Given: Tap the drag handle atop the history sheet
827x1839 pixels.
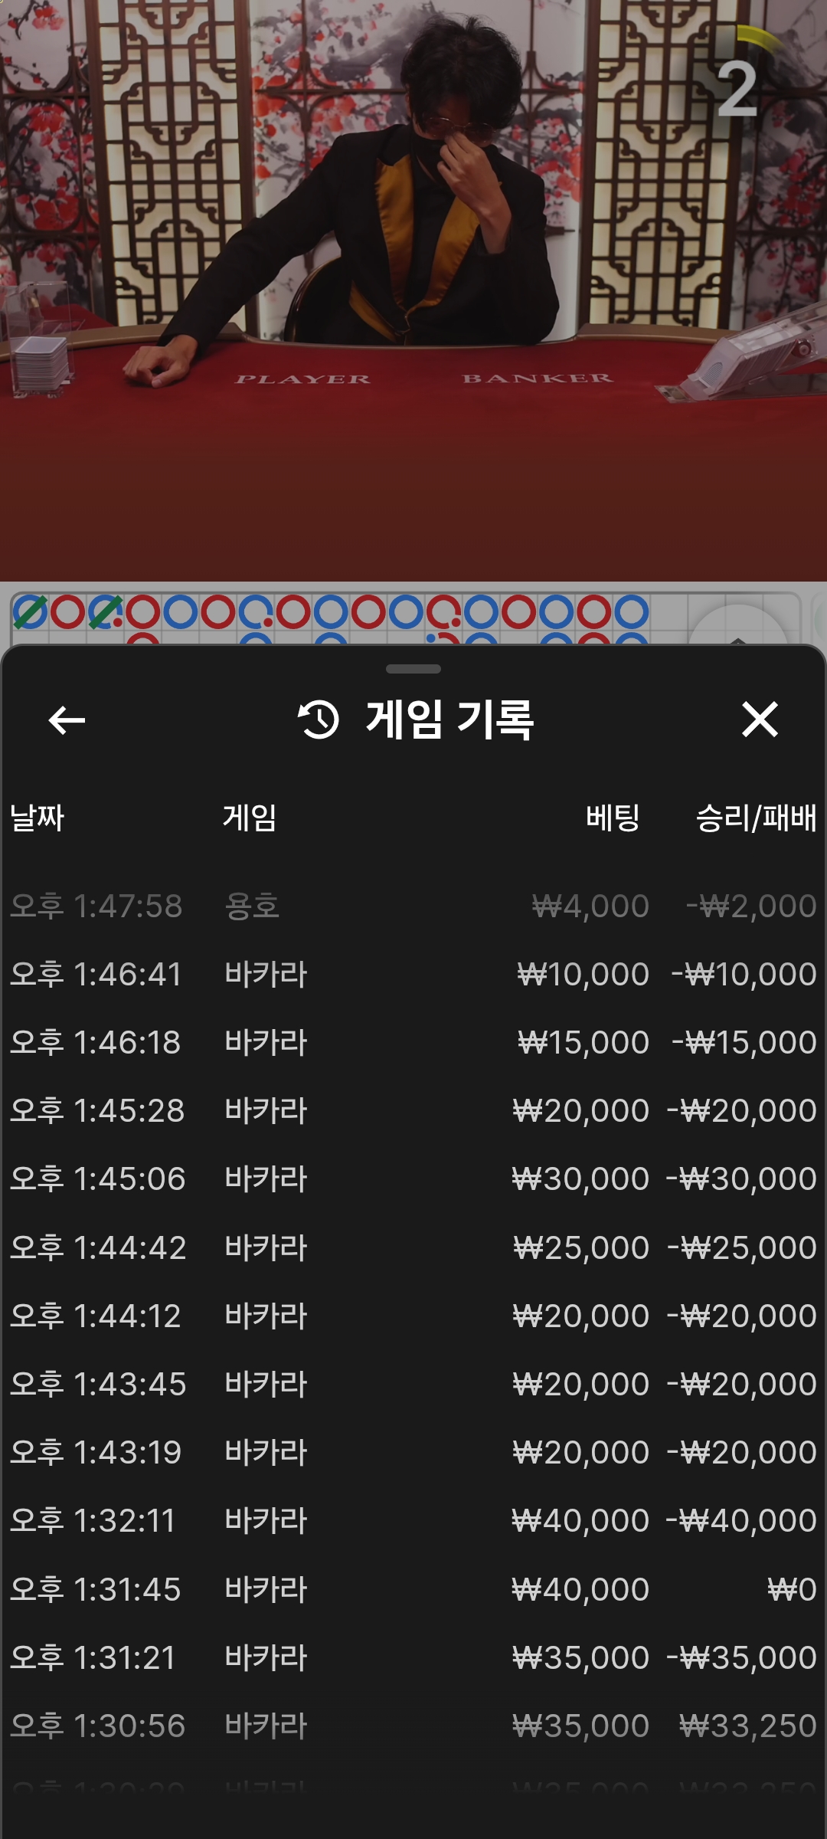Looking at the screenshot, I should tap(413, 669).
